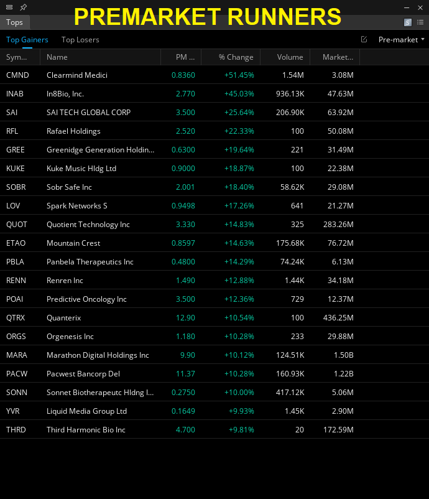Click the +51.45% change value

coord(239,75)
